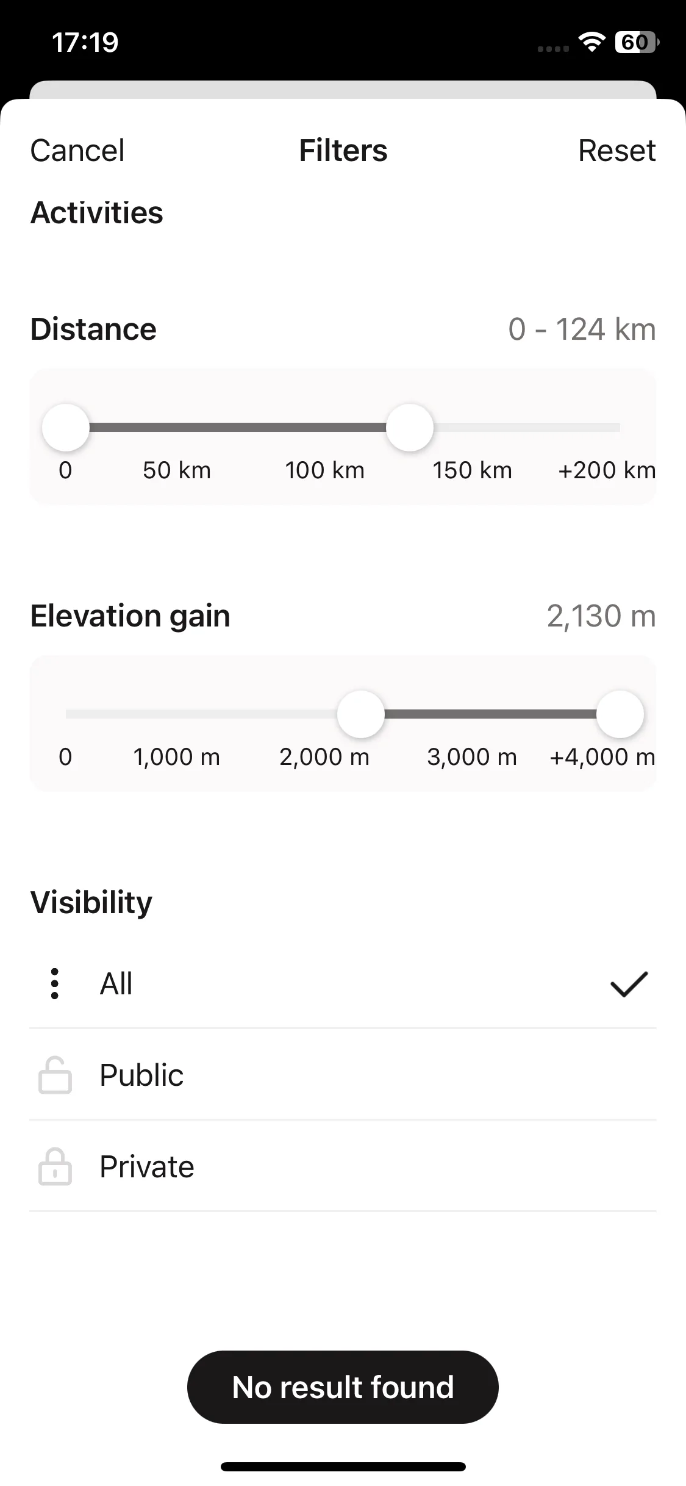Image resolution: width=686 pixels, height=1486 pixels.
Task: Click the Elevation gain upper slider handle
Action: [620, 714]
